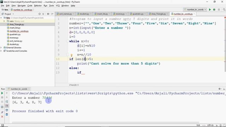Open the number_to_words run configuration dropdown

coord(195,10)
